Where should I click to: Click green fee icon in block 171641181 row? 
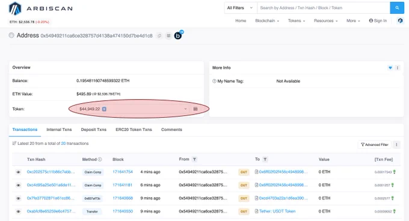(393, 185)
